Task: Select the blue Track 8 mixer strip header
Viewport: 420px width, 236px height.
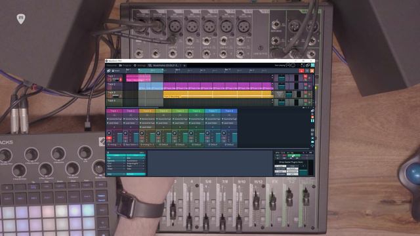Action: [x=229, y=111]
